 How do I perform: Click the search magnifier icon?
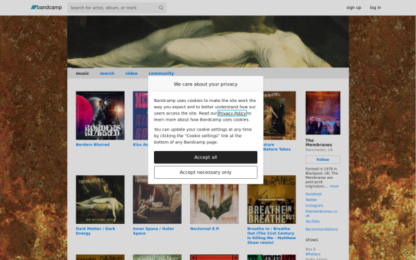click(x=161, y=8)
